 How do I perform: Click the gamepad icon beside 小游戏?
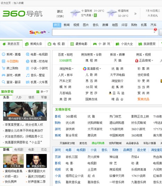click(x=95, y=44)
